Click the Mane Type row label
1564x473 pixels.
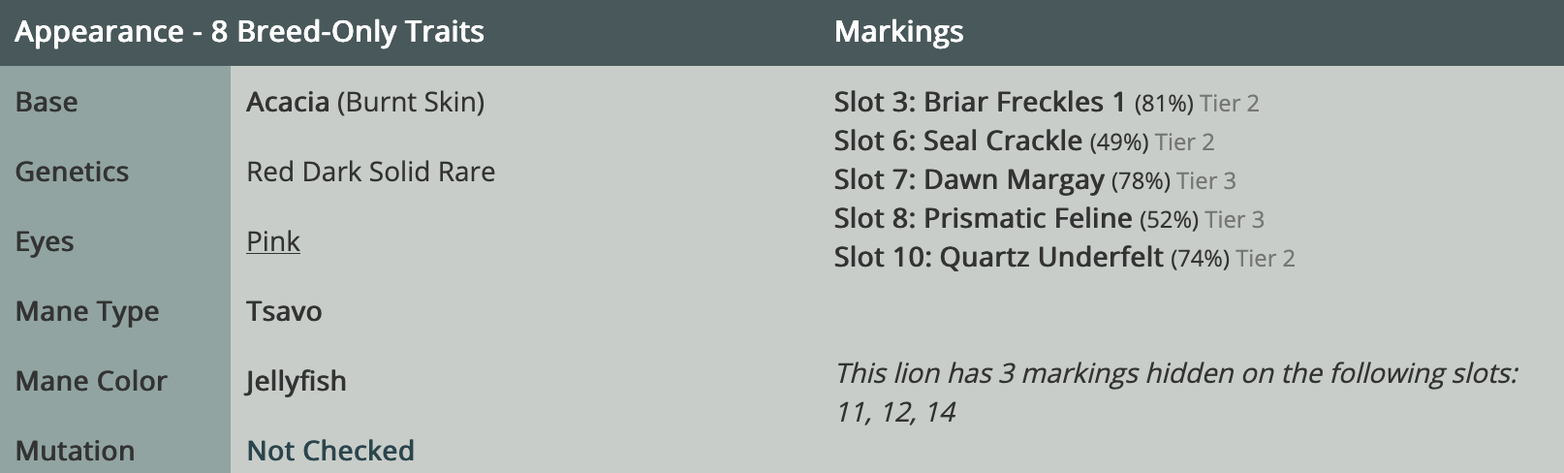click(87, 311)
